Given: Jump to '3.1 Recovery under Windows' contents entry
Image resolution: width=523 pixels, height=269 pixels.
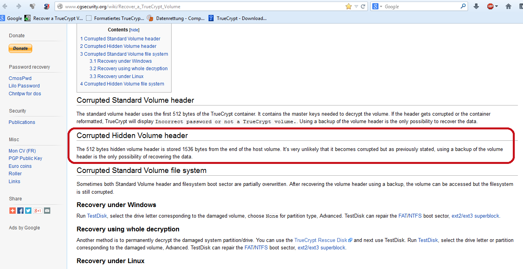Looking at the screenshot, I should (x=121, y=61).
